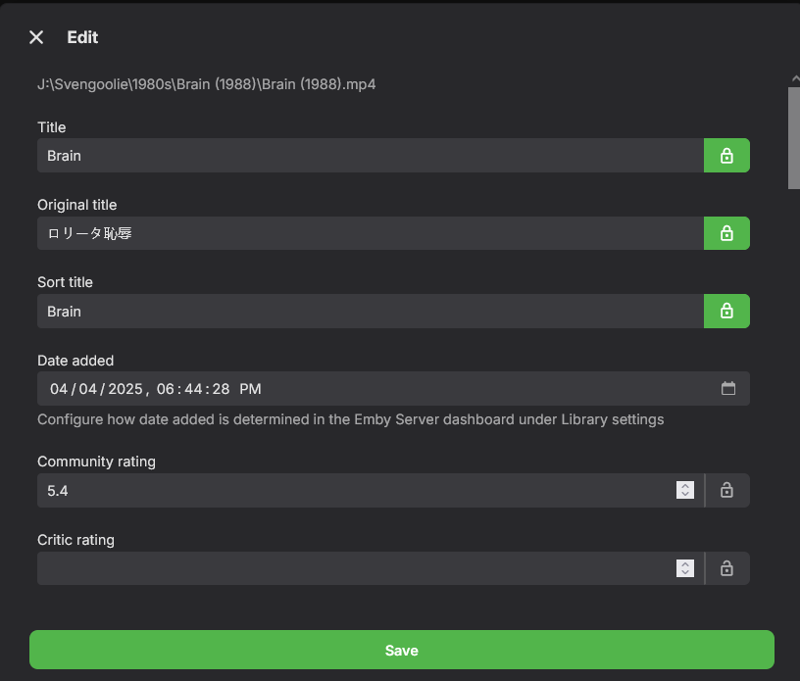Click into the Sort title input

coord(370,311)
